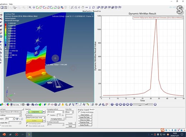Click the copy page toolbar icon
Screen dimensions: 186x137
[14, 8]
